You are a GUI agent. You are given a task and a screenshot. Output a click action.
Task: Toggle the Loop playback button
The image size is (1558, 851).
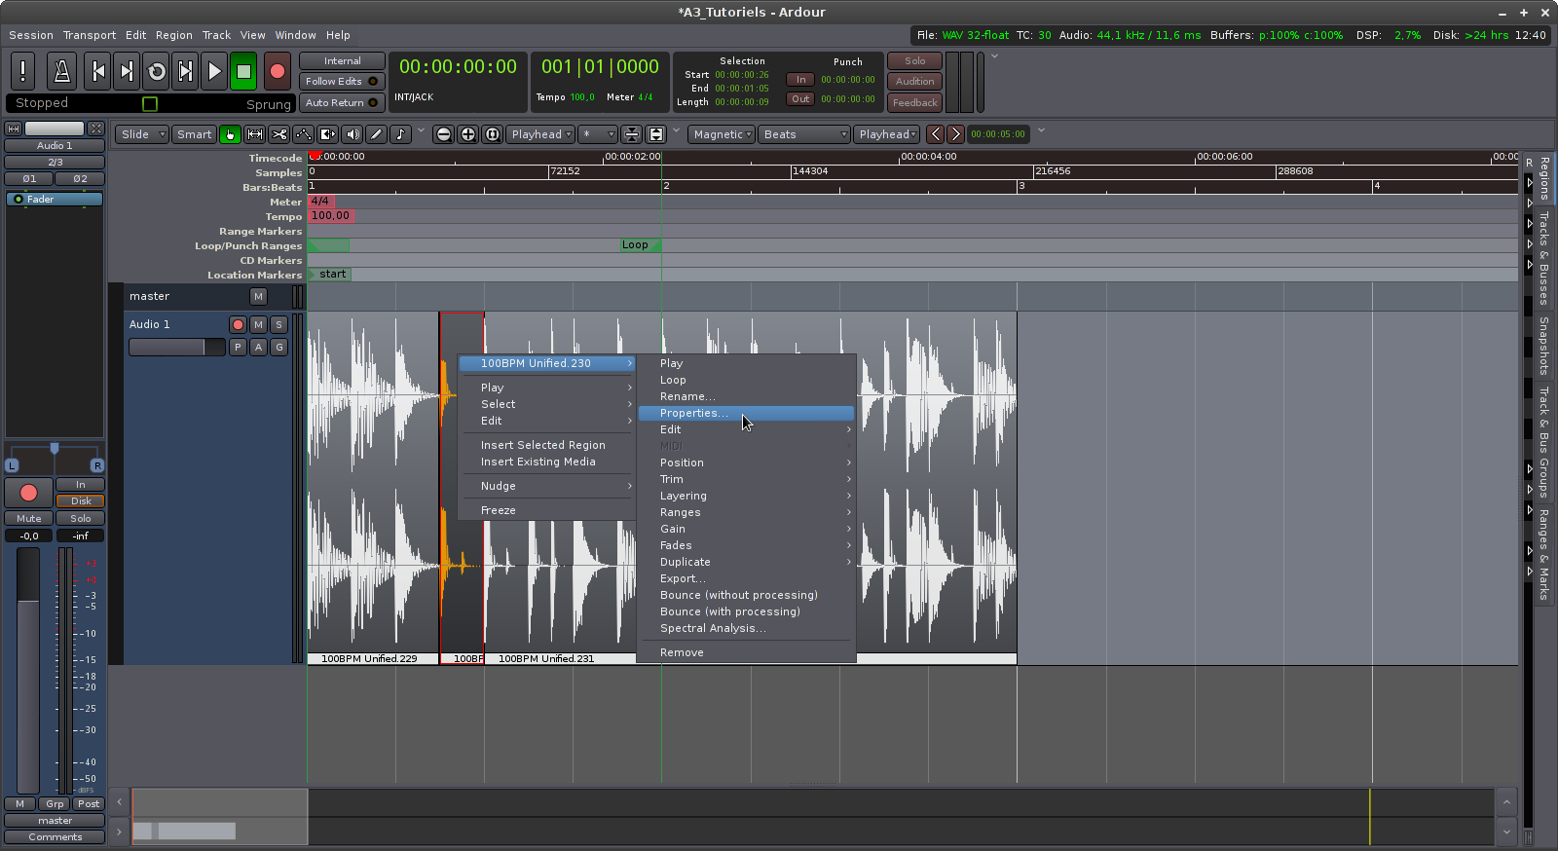pyautogui.click(x=156, y=71)
